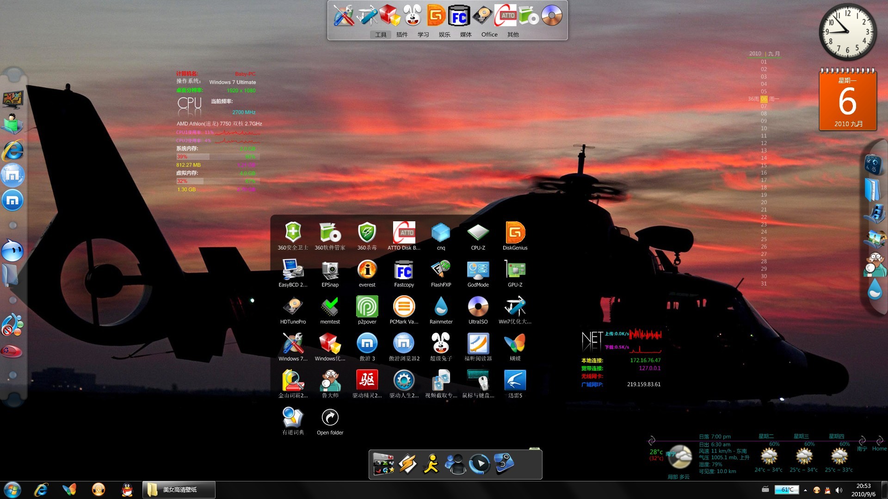Open the UltraISO disc icon in top dock
Screen dimensions: 888x499
(551, 16)
